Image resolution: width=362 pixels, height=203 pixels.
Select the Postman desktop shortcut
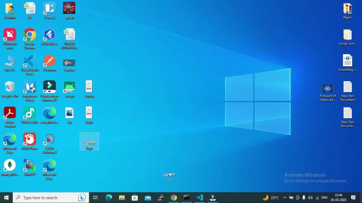(x=49, y=63)
